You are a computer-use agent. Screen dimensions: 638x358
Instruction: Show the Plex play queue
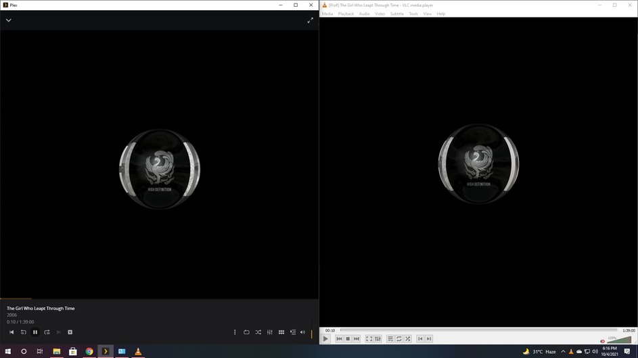tap(293, 332)
